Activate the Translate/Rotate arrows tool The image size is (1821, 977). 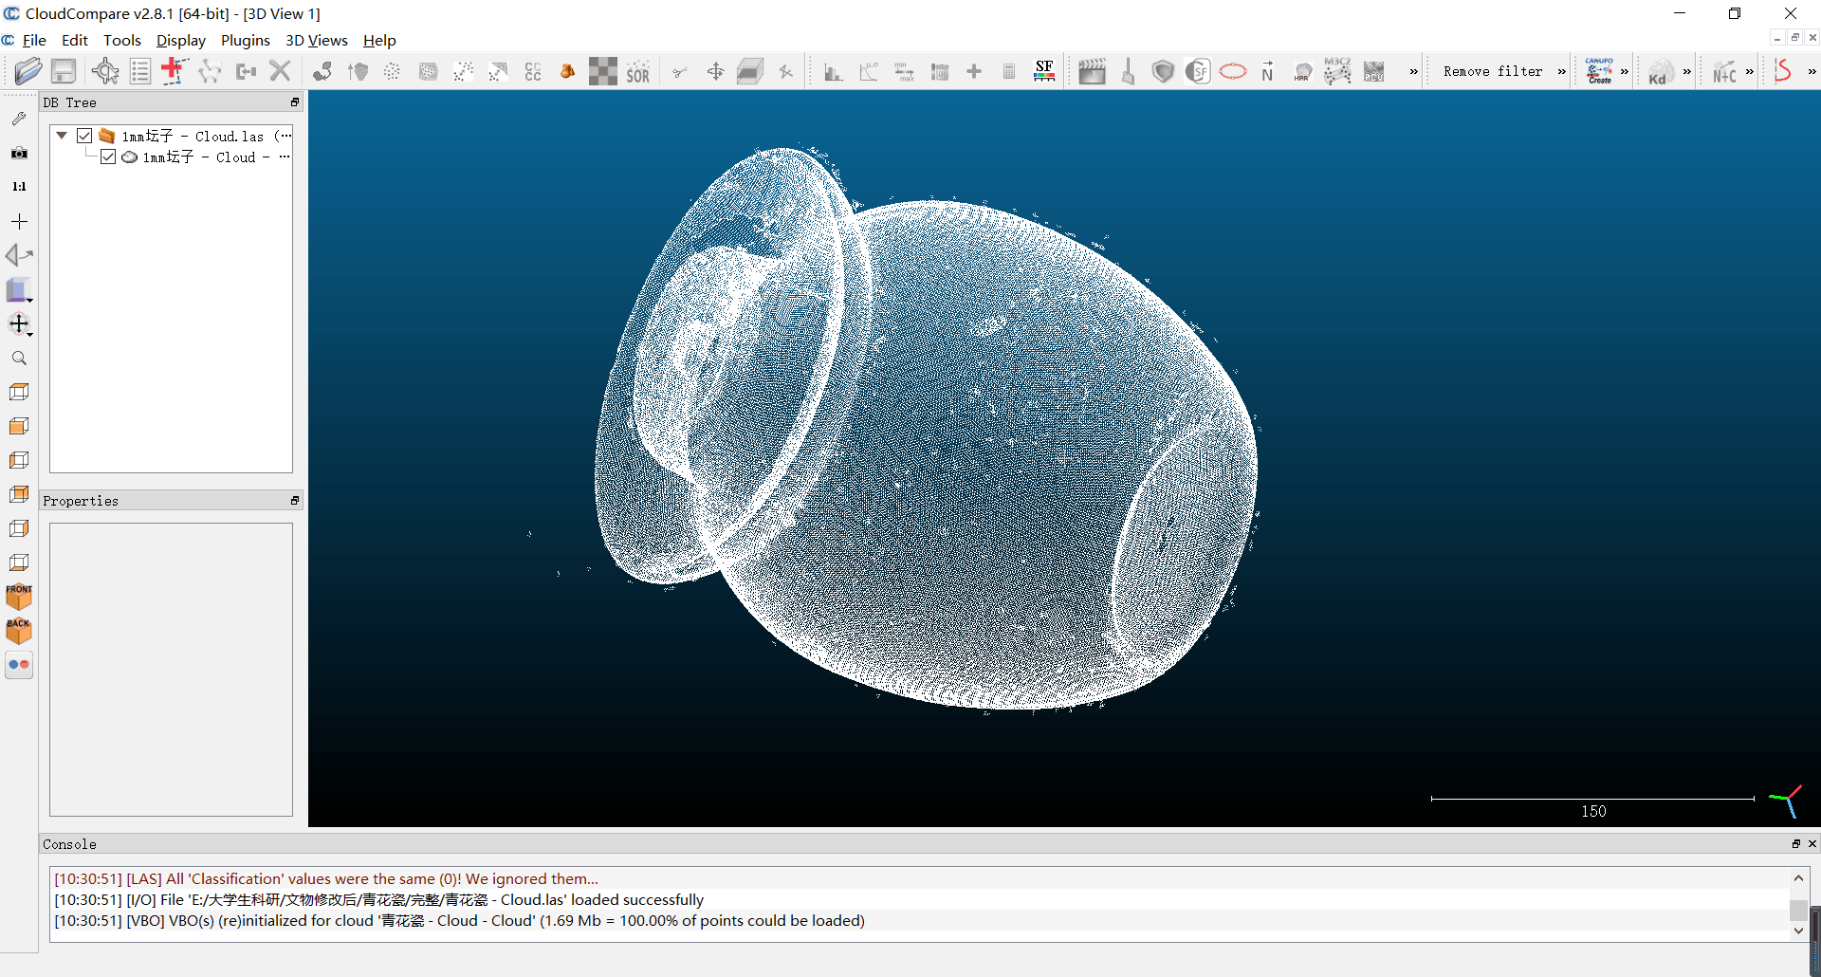point(715,71)
